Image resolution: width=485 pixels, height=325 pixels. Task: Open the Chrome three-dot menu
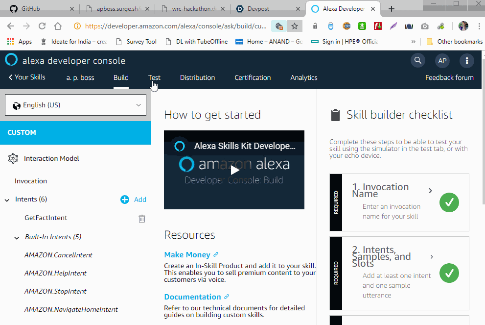(x=479, y=26)
